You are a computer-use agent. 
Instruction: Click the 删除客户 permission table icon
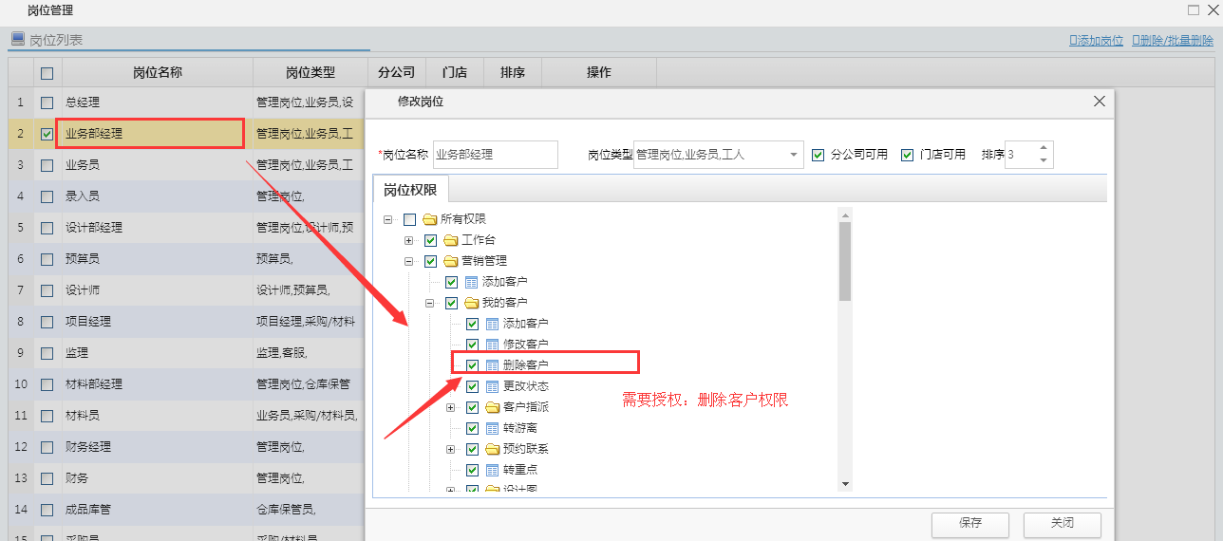[492, 365]
